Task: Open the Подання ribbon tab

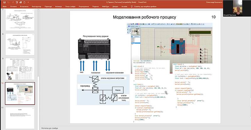Action: click(x=95, y=7)
